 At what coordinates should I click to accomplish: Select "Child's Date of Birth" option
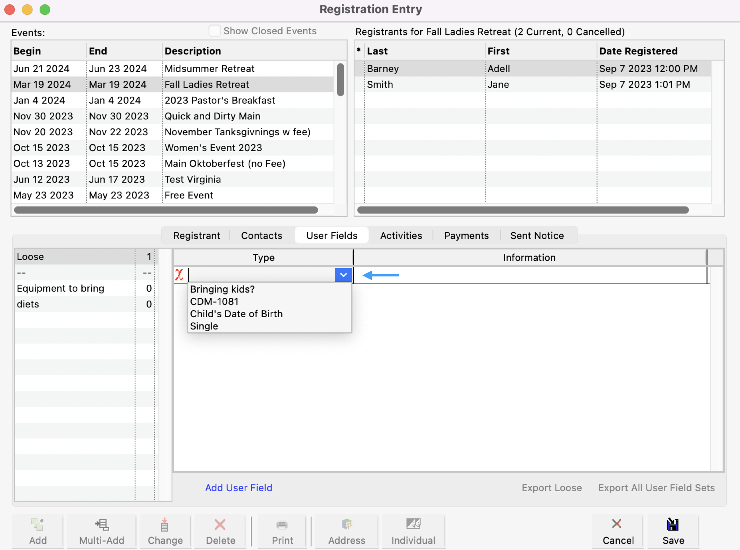coord(236,314)
